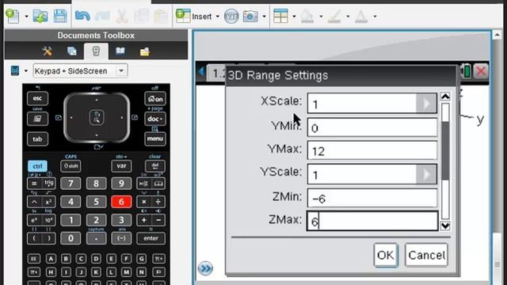Click the text color A icon
This screenshot has width=507, height=285.
361,16
